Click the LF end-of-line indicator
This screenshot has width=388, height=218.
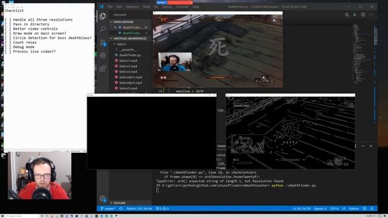click(x=344, y=208)
